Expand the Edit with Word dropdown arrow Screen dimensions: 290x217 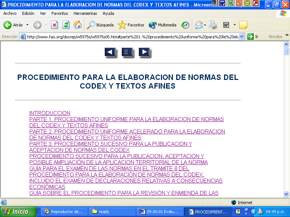tap(235, 25)
